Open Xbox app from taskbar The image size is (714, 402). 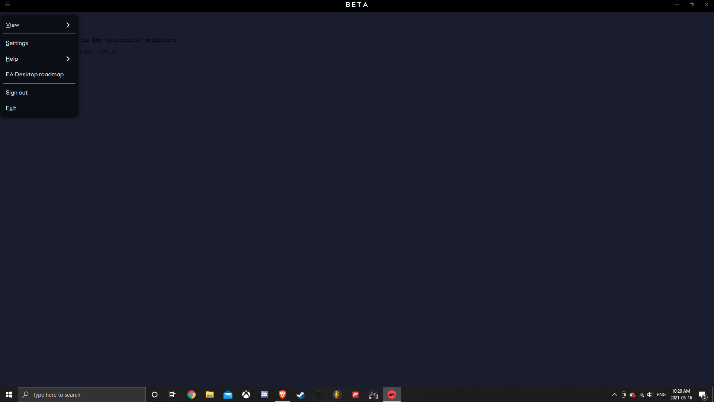246,395
